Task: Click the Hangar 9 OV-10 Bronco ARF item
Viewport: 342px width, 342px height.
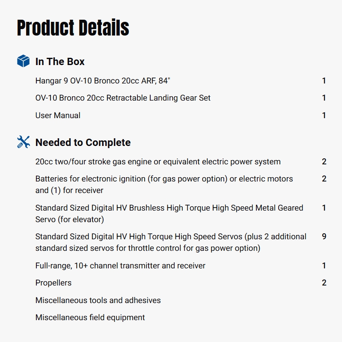Action: coord(105,80)
